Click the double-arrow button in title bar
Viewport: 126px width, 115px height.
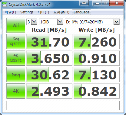84,3
